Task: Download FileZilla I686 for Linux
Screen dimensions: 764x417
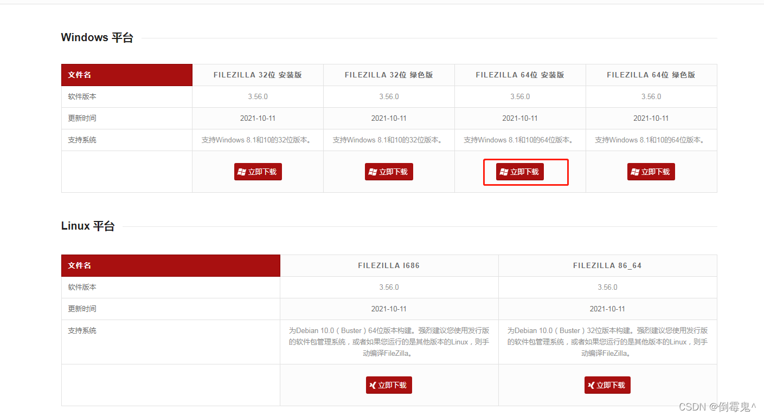Action: [x=389, y=385]
